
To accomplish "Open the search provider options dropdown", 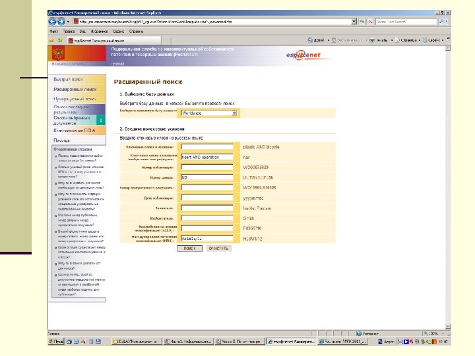I will (x=447, y=22).
